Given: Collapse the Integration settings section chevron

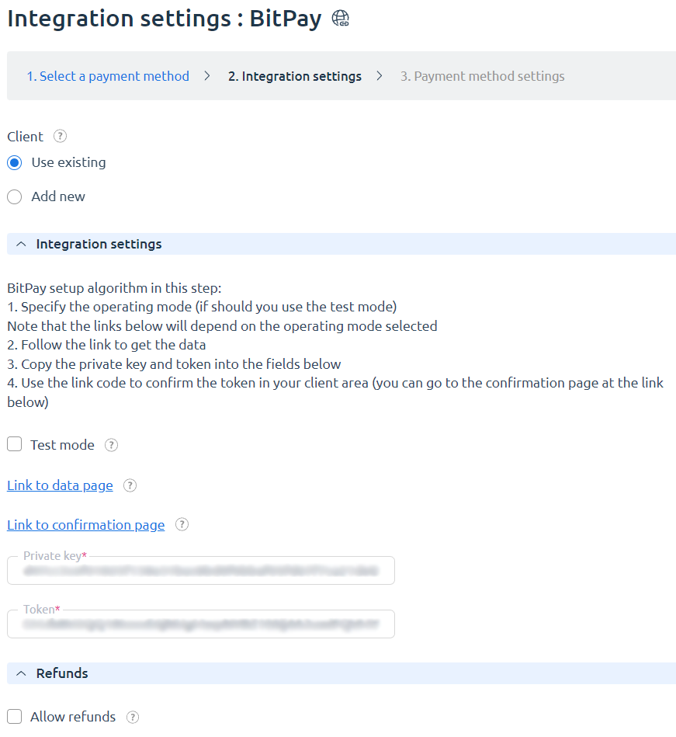Looking at the screenshot, I should click(21, 244).
